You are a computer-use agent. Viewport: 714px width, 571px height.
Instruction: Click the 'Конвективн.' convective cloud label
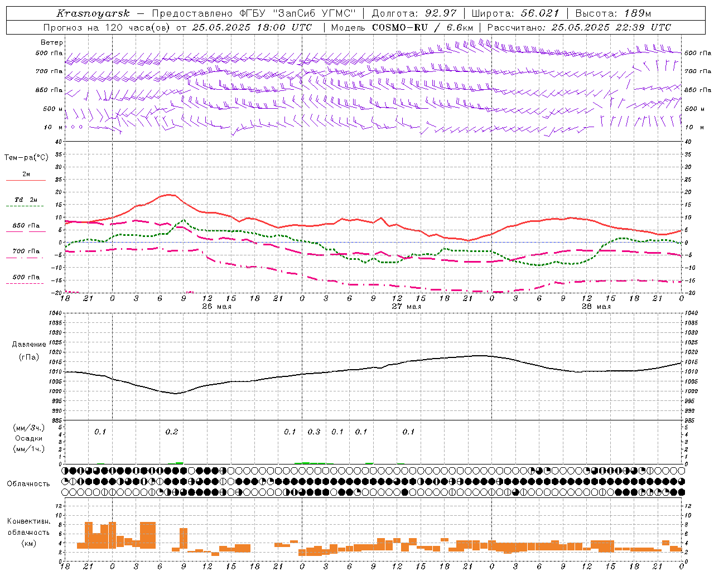pos(28,521)
